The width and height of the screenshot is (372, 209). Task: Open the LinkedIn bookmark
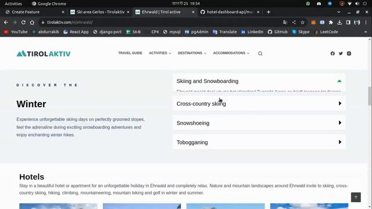[x=252, y=32]
